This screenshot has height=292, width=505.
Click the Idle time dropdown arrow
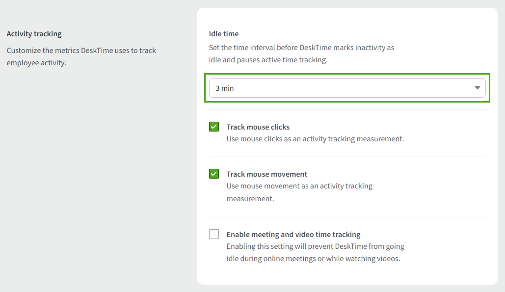pyautogui.click(x=477, y=88)
